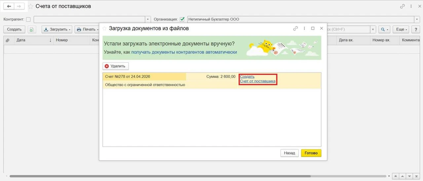
Task: Go forward with the right arrow button
Action: coord(19,6)
